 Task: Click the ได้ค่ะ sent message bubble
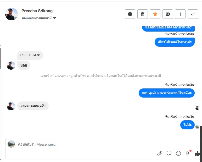coord(187,125)
